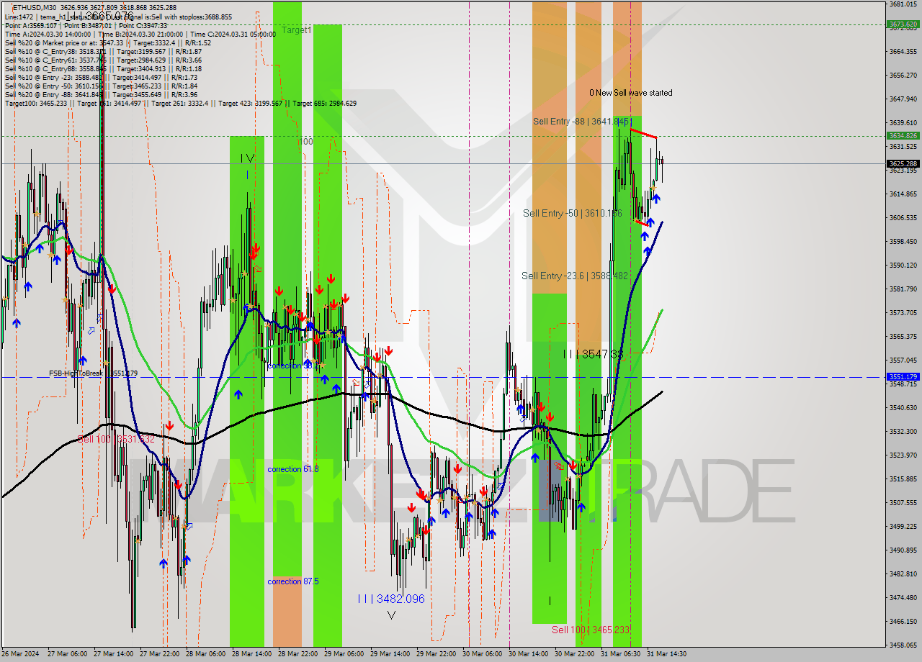Image resolution: width=922 pixels, height=662 pixels.
Task: Click green price tag 3673.620
Action: click(x=903, y=24)
